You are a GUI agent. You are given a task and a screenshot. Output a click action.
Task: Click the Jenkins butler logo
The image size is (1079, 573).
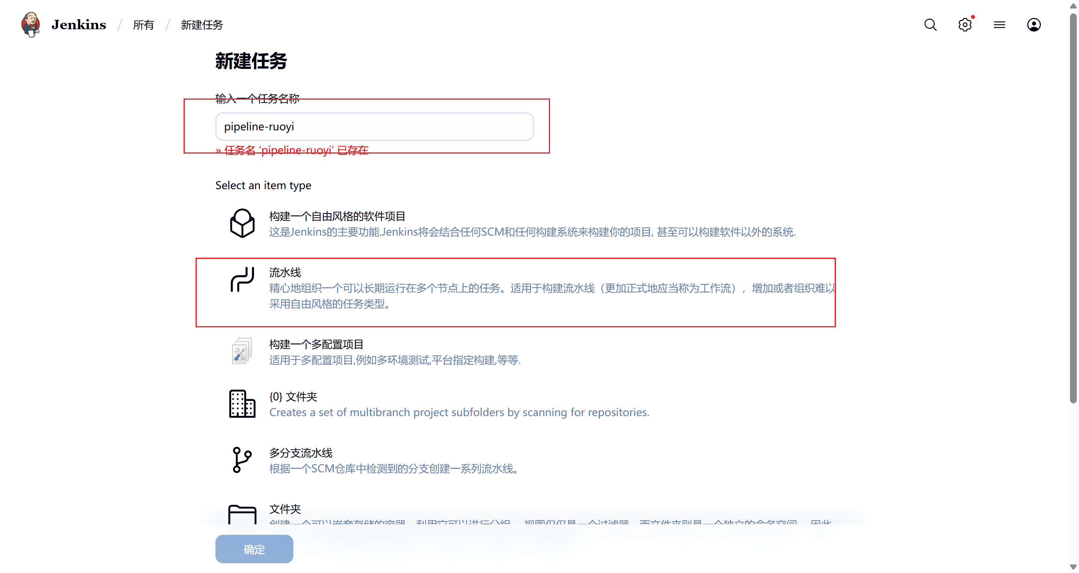(x=31, y=25)
